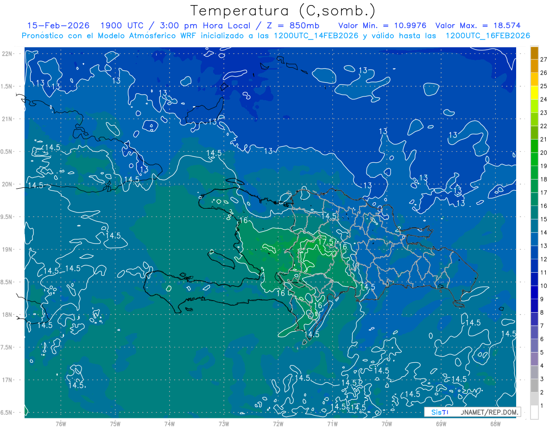
Task: Click the '19N' latitude axis label
Action: pyautogui.click(x=7, y=249)
